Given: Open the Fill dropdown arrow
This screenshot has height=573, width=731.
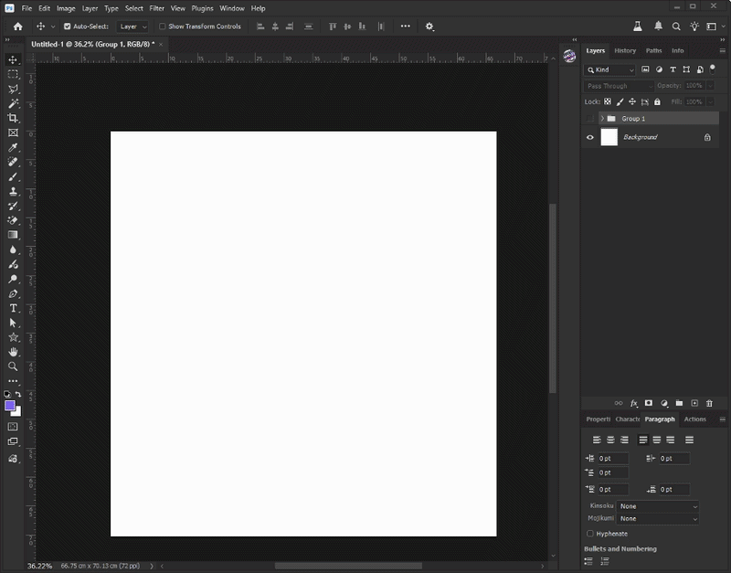Looking at the screenshot, I should [x=711, y=101].
